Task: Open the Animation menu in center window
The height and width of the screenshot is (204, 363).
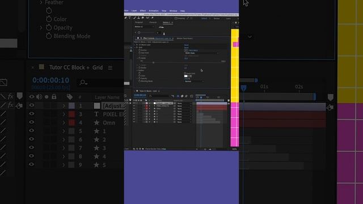Action: (x=154, y=11)
